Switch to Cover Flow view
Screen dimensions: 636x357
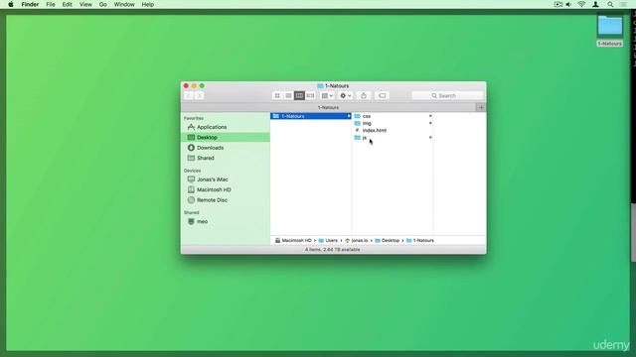(310, 95)
